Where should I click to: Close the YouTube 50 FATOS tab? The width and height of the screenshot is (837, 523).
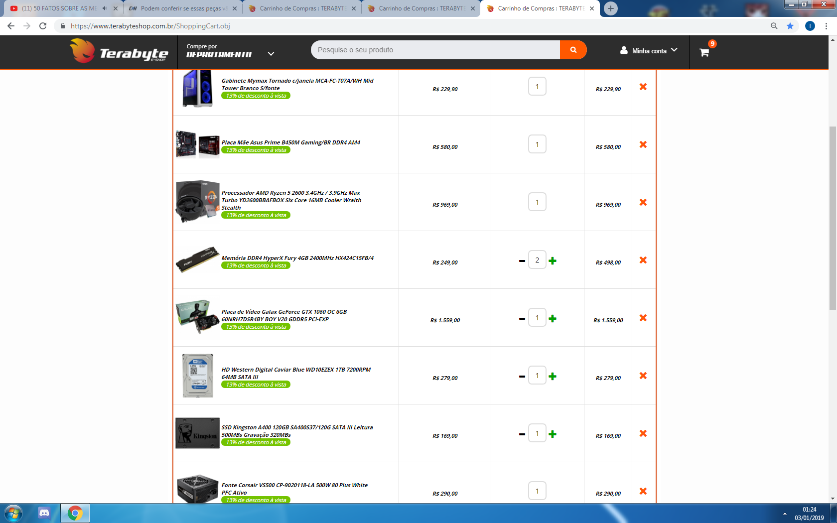point(115,8)
